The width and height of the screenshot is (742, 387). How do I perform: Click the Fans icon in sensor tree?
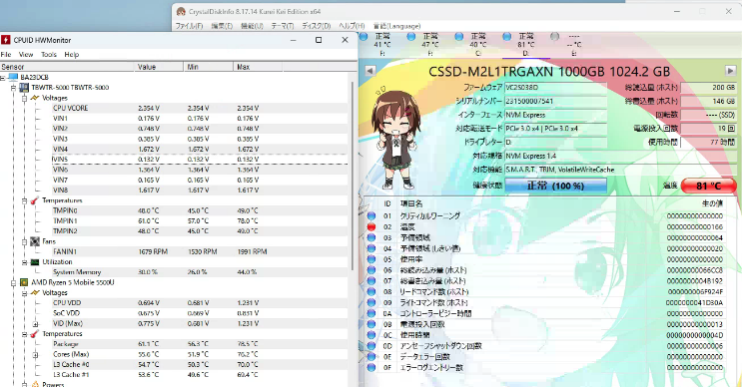pyautogui.click(x=35, y=241)
